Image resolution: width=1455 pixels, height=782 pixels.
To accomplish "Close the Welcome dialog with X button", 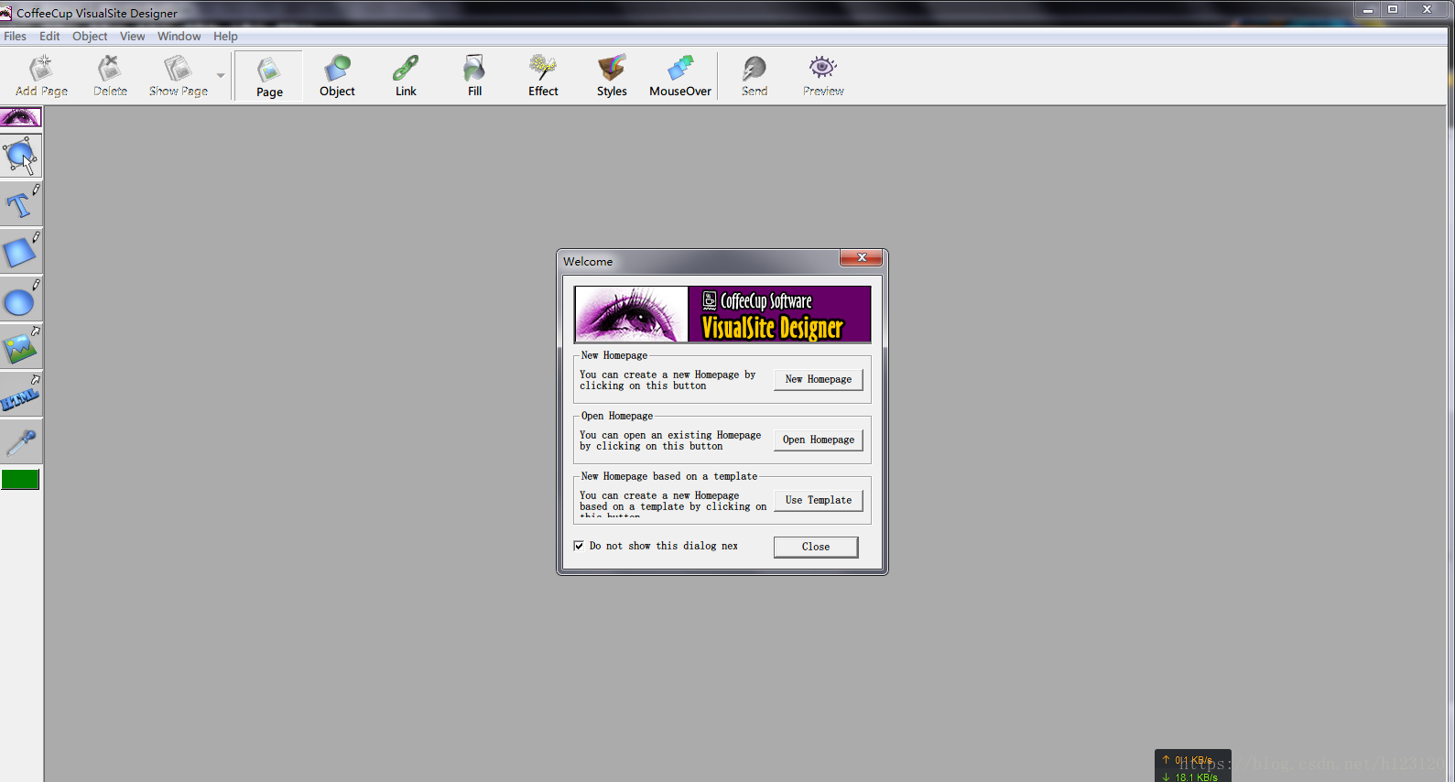I will [x=862, y=258].
